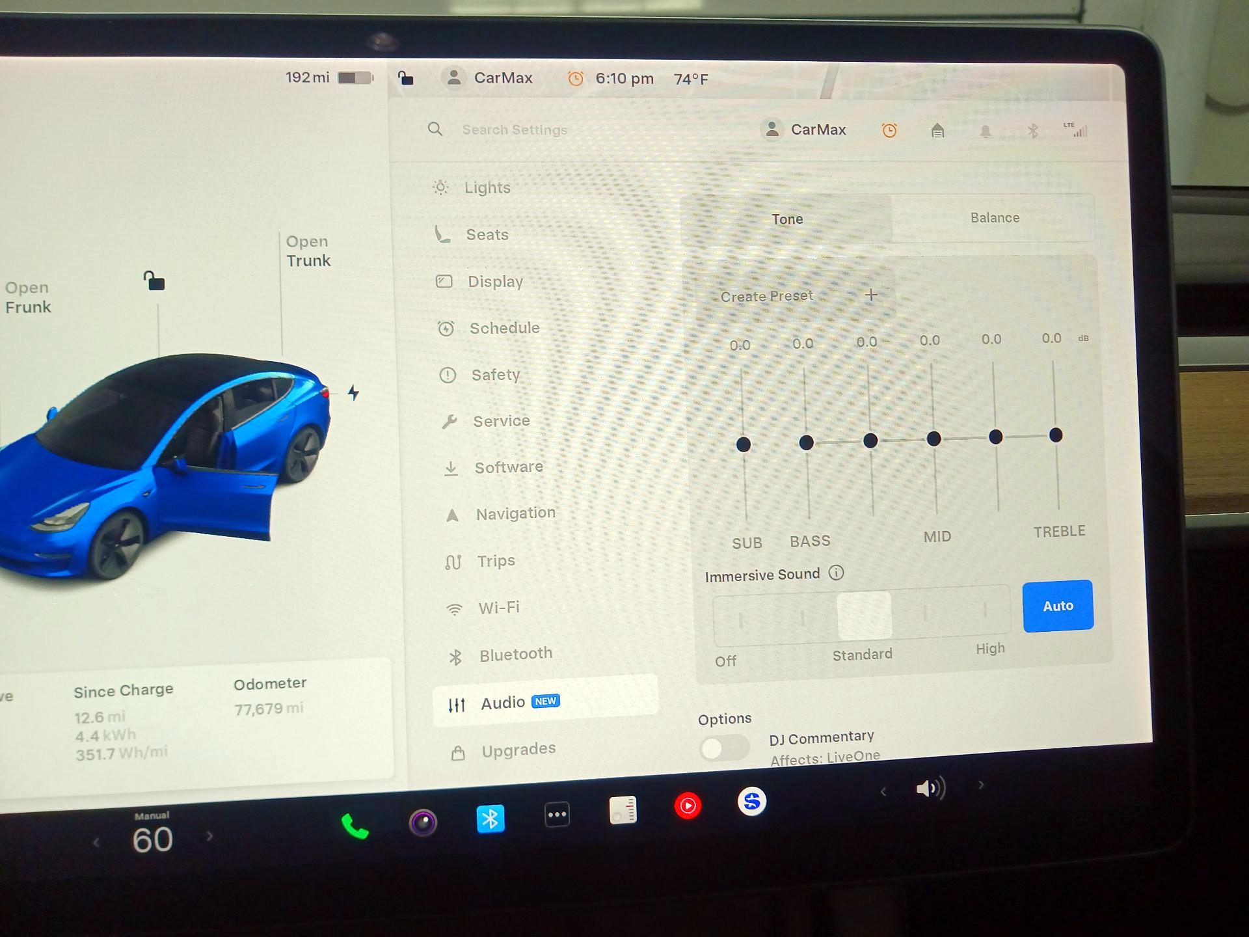Click the Search Settings field
The height and width of the screenshot is (937, 1249).
(x=515, y=129)
